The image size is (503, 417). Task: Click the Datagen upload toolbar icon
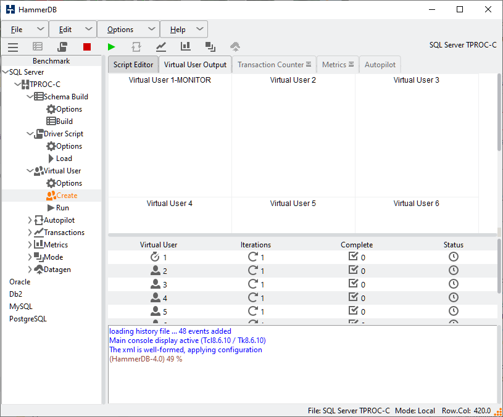tap(235, 47)
